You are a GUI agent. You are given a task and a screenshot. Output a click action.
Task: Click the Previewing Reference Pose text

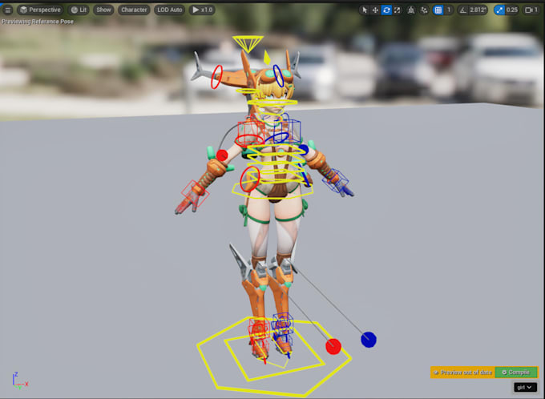point(38,22)
